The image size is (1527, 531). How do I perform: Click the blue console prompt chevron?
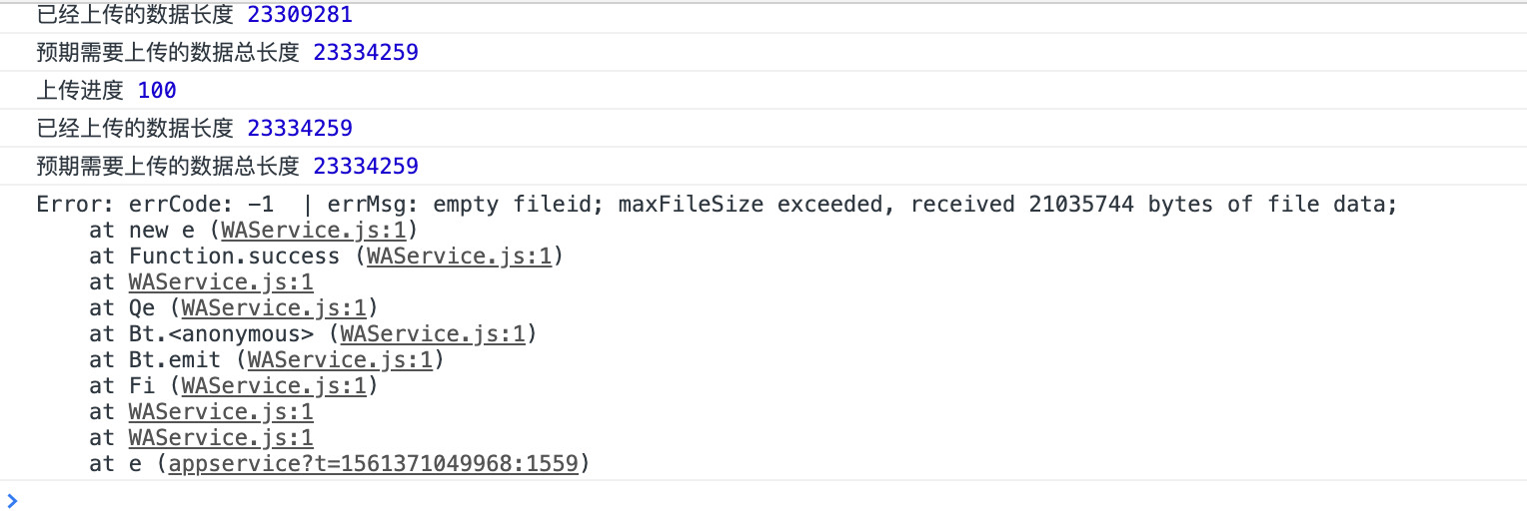tap(11, 501)
